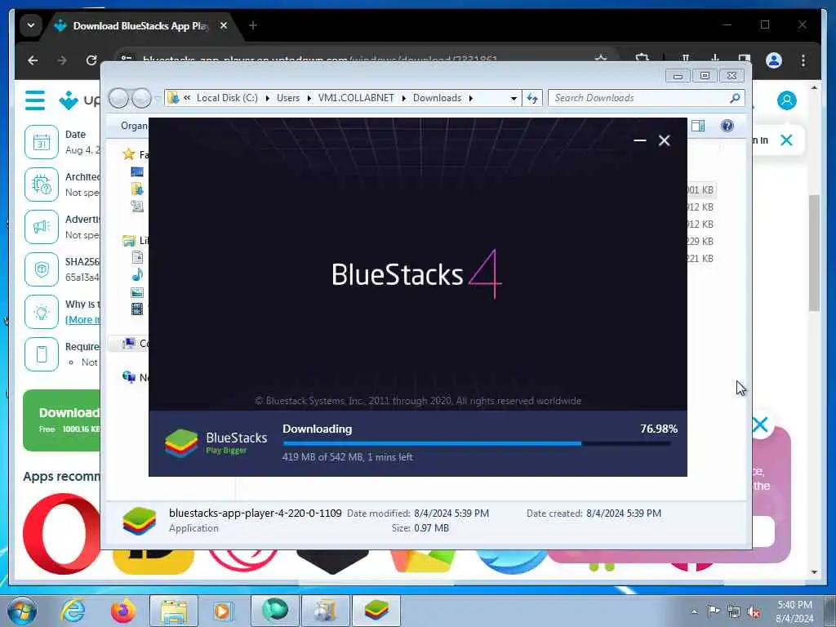Click the SHA256 shield icon
This screenshot has height=627, width=836.
(x=42, y=269)
